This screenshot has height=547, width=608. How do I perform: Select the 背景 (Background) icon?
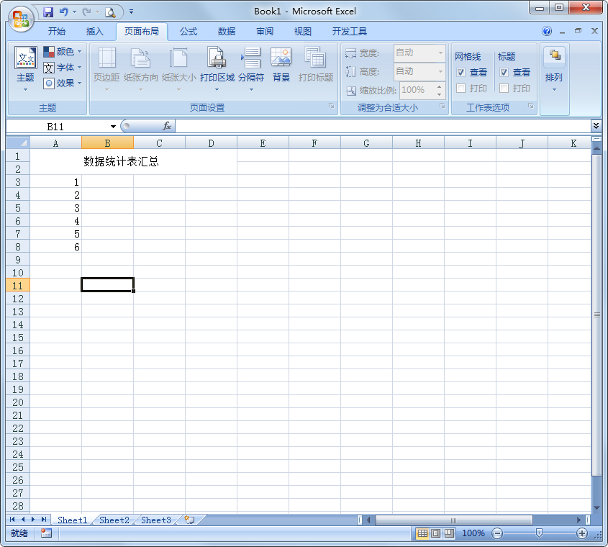(281, 65)
